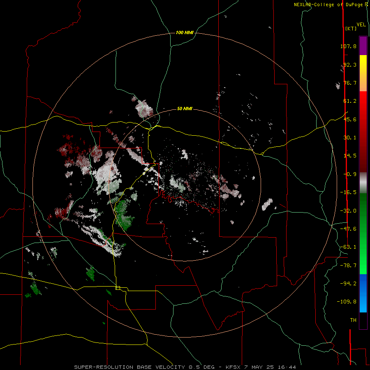
Task: Click the TH legend label
Action: 353,320
